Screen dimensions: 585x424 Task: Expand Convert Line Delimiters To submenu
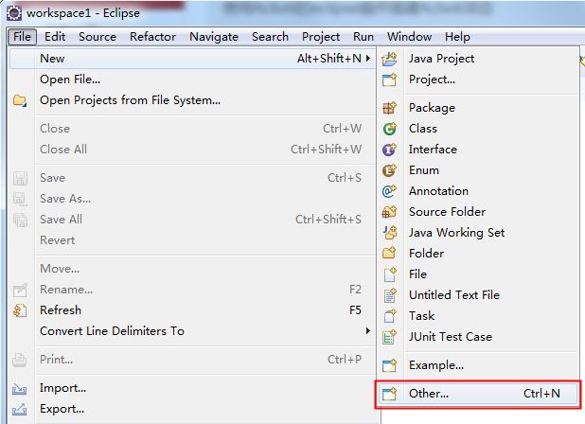point(368,330)
